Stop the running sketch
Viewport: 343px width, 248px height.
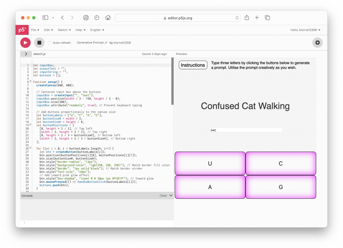(x=39, y=43)
